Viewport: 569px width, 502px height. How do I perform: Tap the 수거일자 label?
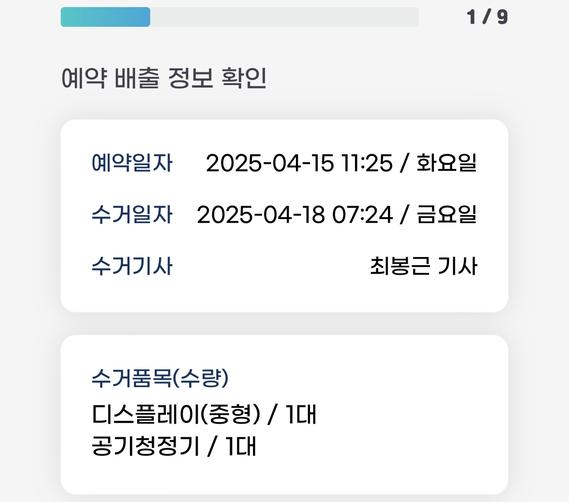point(132,216)
